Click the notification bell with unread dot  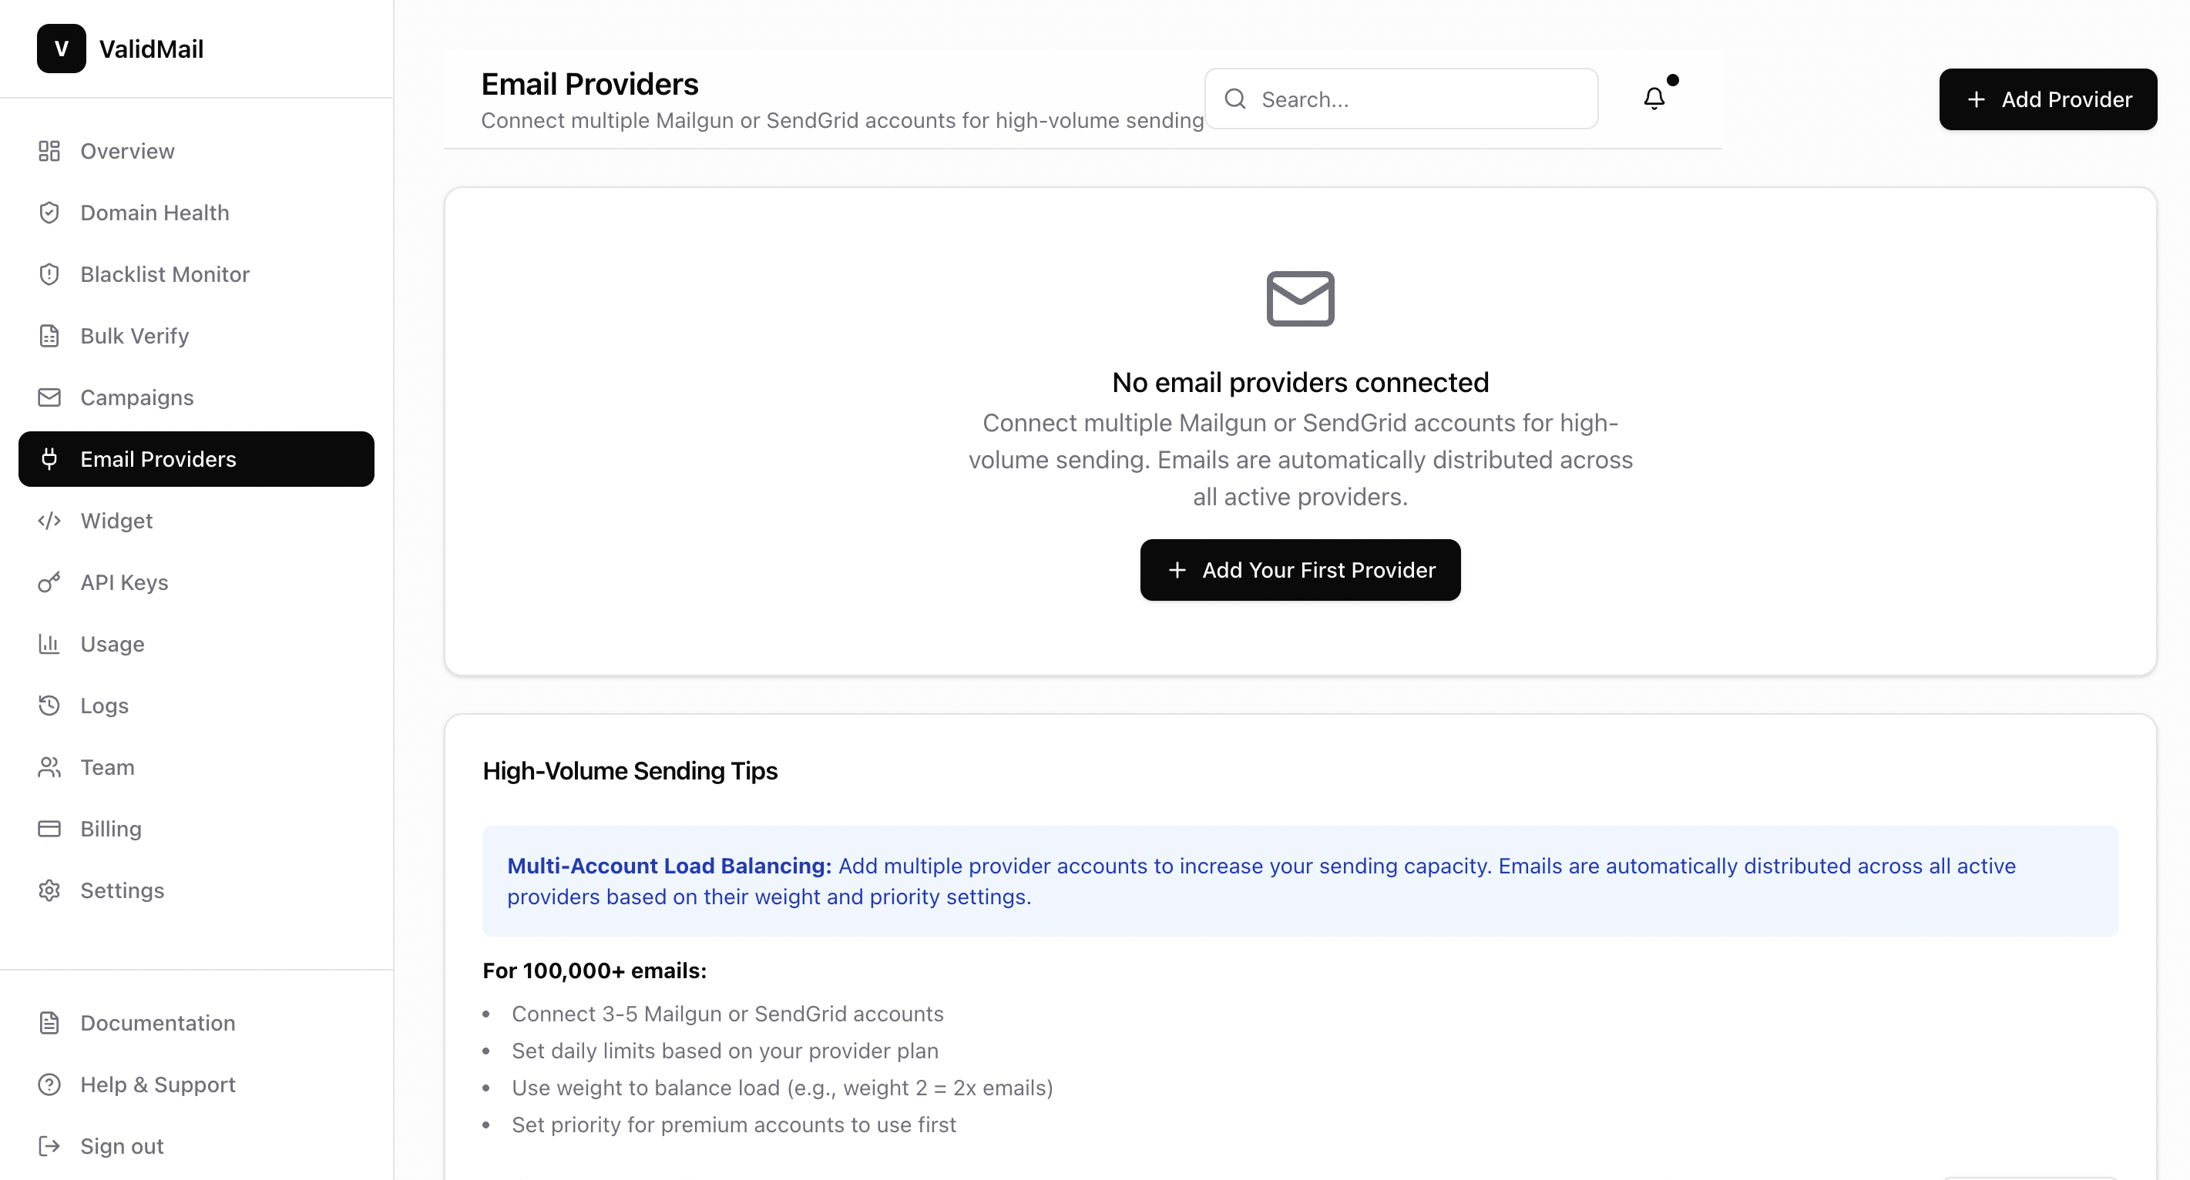(1654, 99)
